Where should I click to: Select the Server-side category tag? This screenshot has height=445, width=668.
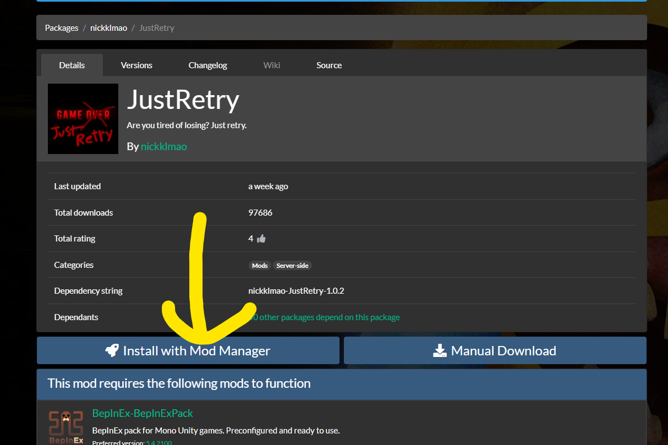coord(292,265)
